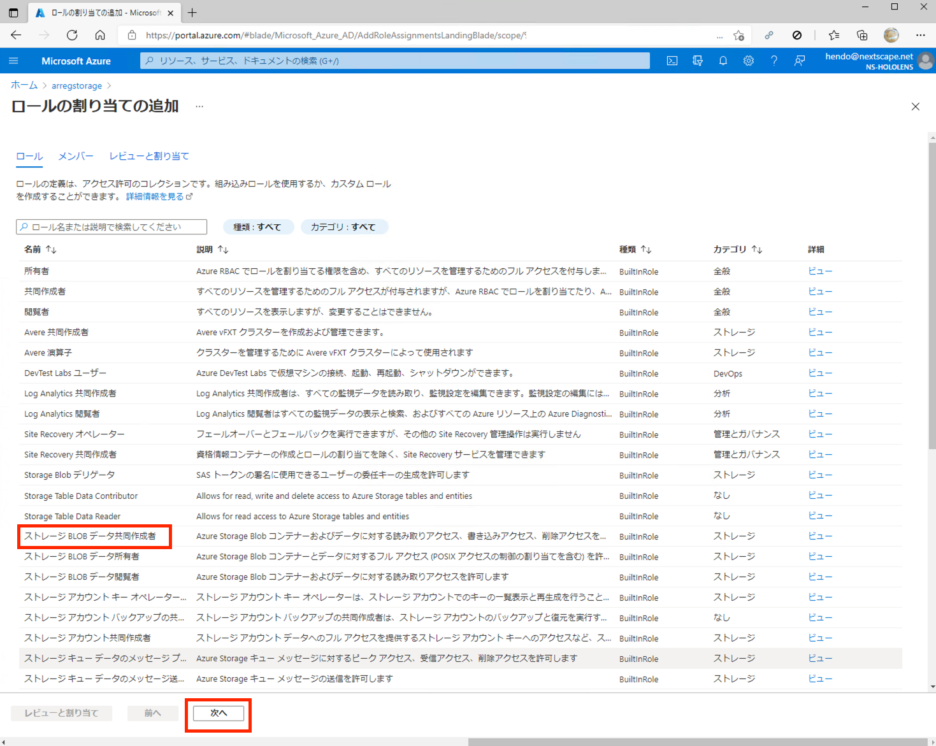The width and height of the screenshot is (936, 746).
Task: Select Avere Contributor role row
Action: pyautogui.click(x=461, y=333)
